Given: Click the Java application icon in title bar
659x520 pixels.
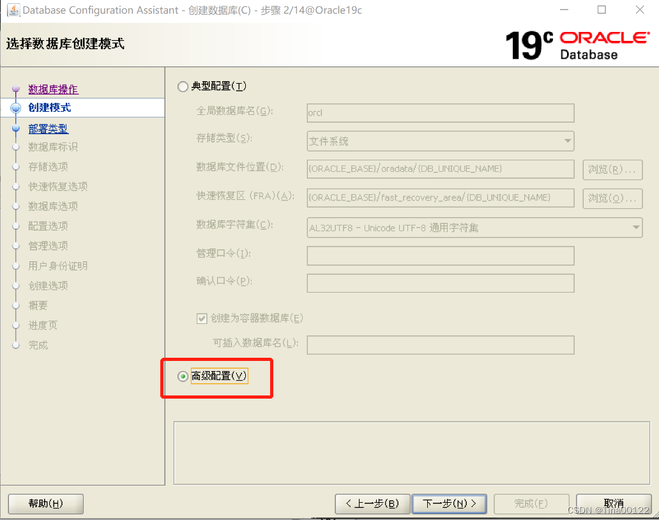Looking at the screenshot, I should 13,10.
